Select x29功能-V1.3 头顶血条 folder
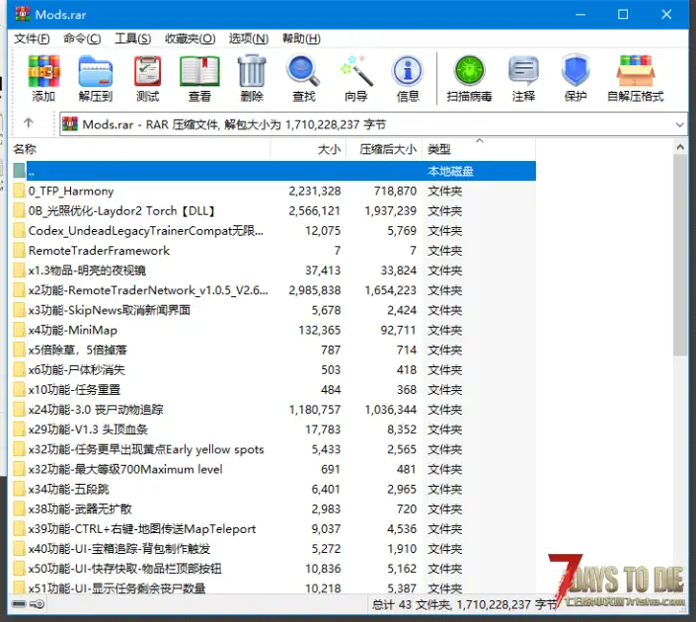 click(x=88, y=429)
